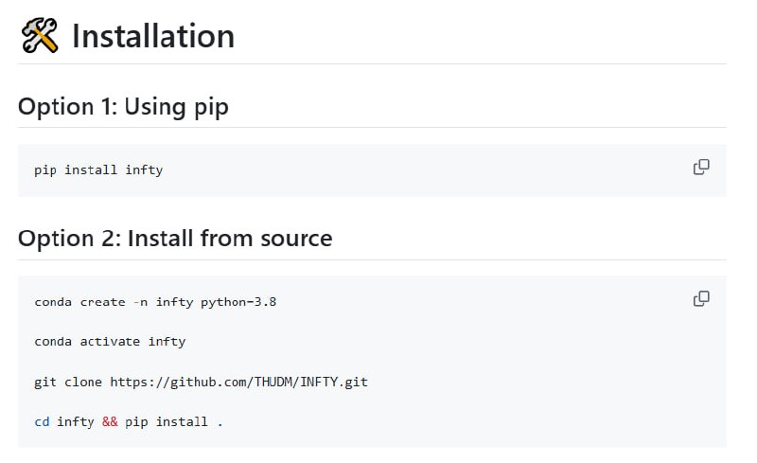
Task: Select the 'Option 1: Using pip' heading
Action: pos(123,107)
